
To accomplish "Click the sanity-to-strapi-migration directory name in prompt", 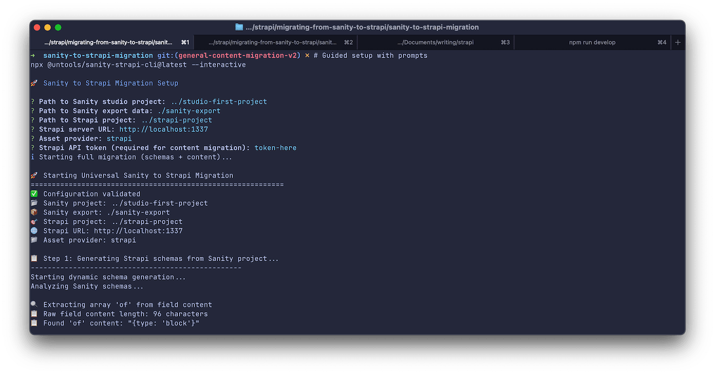I will tap(98, 55).
